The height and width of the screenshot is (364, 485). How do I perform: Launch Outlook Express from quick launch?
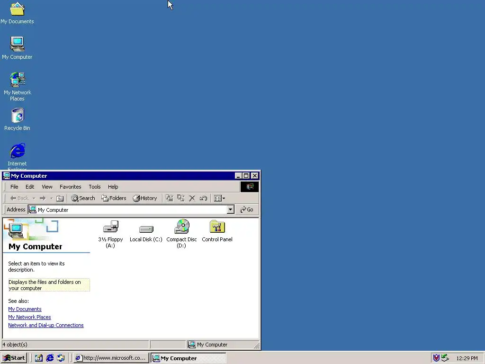(61, 358)
